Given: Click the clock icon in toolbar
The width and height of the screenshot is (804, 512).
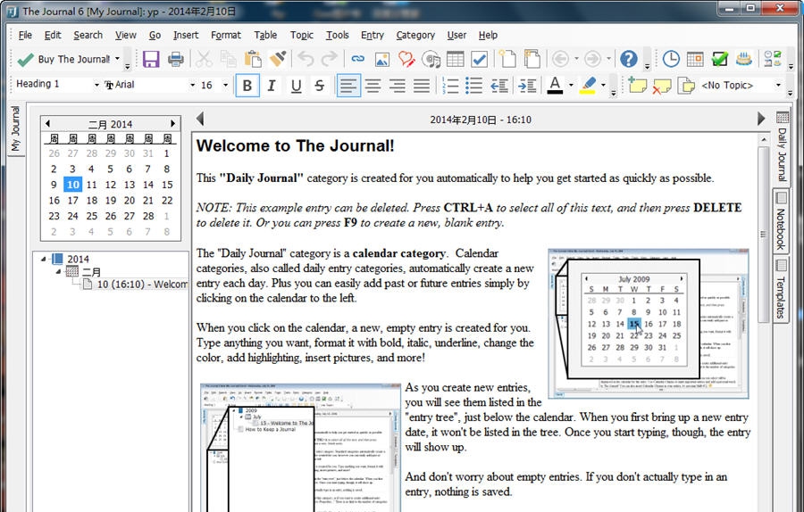Looking at the screenshot, I should [671, 60].
